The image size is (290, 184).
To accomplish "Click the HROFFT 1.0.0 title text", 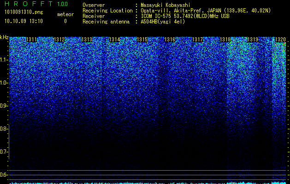I will pyautogui.click(x=36, y=4).
